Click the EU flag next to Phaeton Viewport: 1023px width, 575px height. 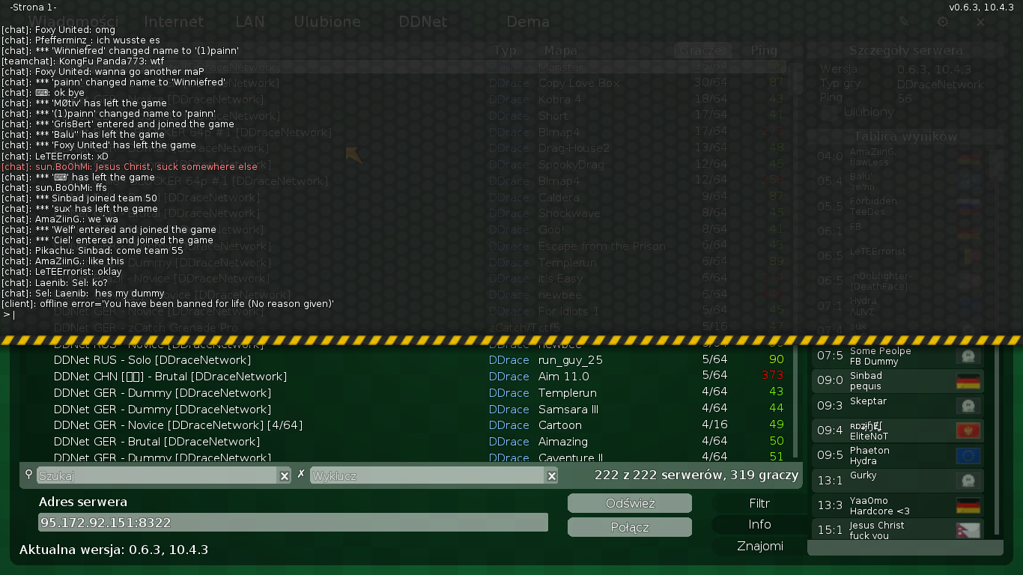point(968,456)
